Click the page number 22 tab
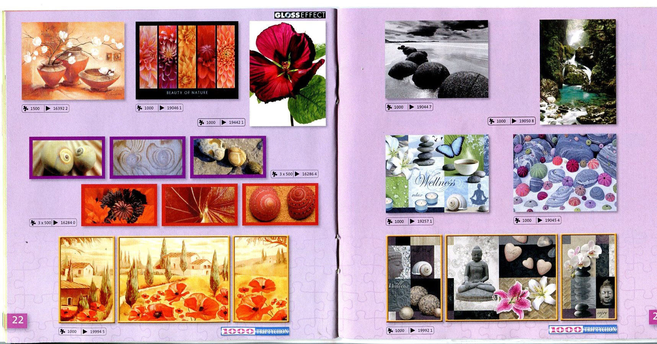Screen dimensions: 657x344 click(18, 320)
